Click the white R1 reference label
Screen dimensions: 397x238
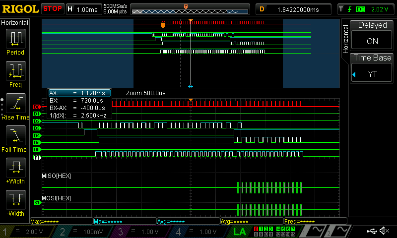coord(37,158)
